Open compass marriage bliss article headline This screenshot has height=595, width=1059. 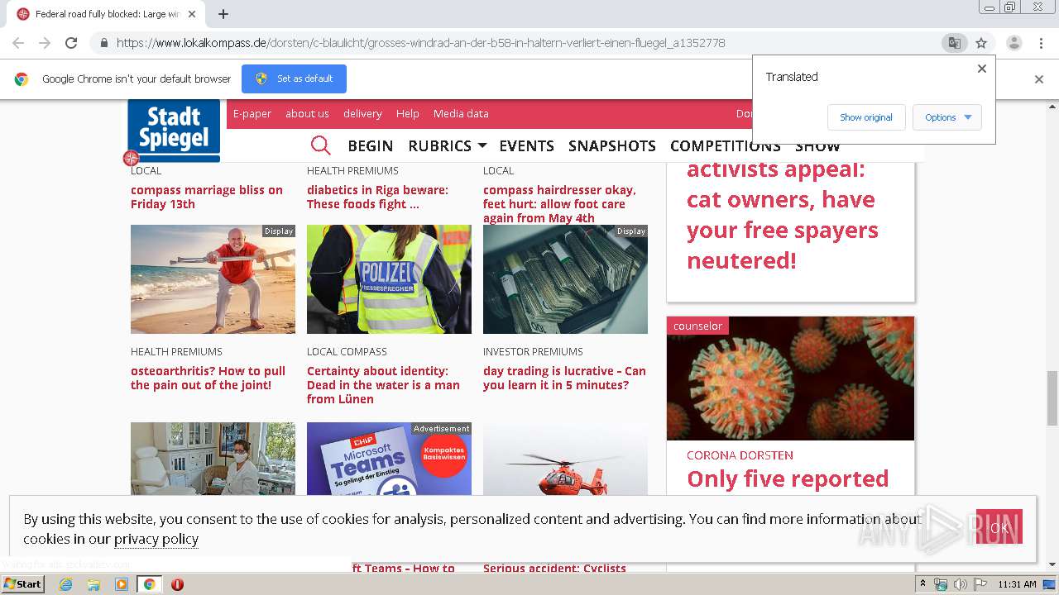207,197
